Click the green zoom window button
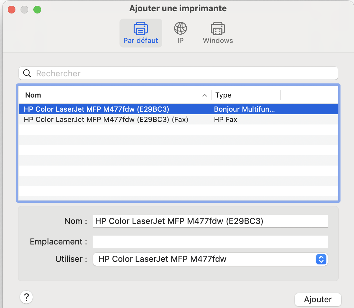The width and height of the screenshot is (354, 308). pyautogui.click(x=37, y=10)
